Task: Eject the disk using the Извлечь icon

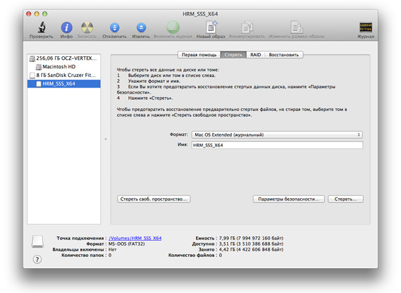Action: pos(142,28)
